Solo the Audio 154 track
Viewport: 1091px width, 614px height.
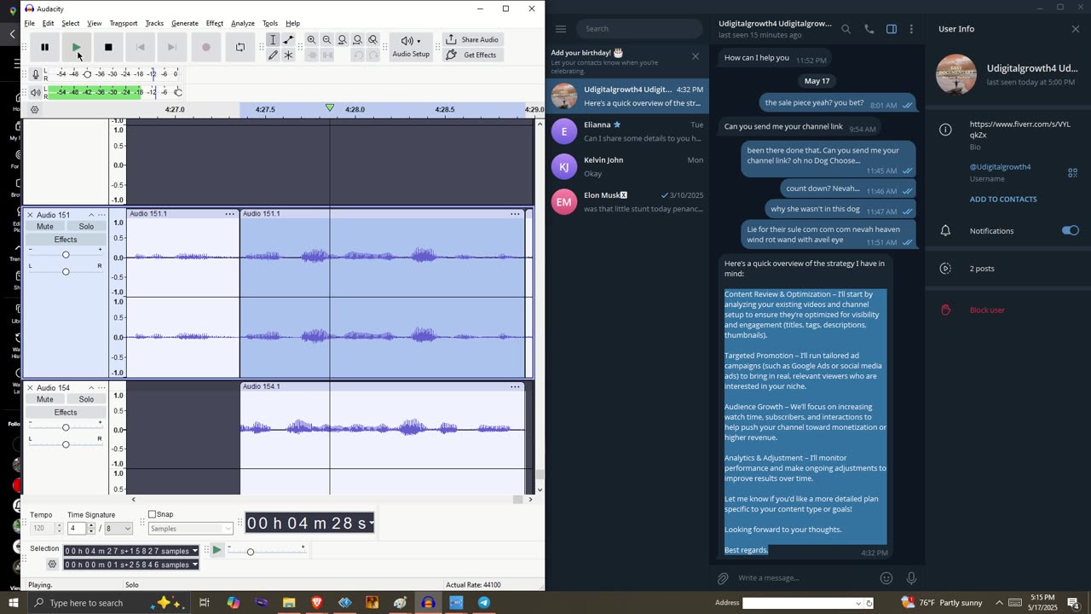click(86, 399)
